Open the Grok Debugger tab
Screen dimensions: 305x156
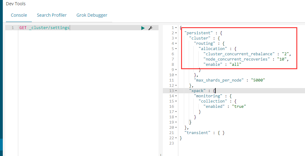(x=92, y=15)
